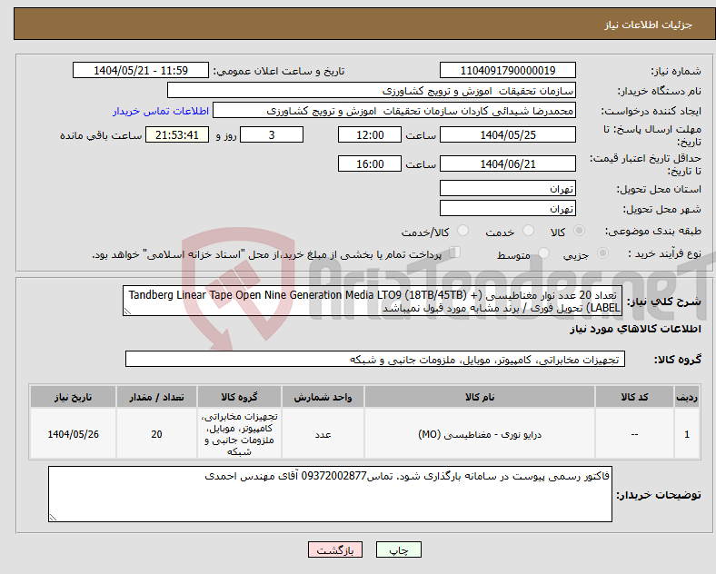Click the buyer organization name field

coord(372,91)
